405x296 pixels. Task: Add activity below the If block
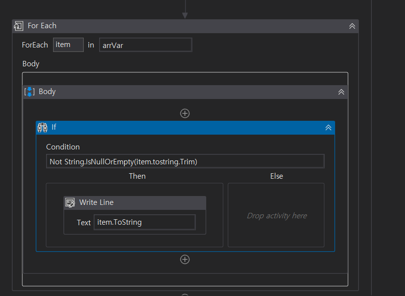tap(185, 259)
